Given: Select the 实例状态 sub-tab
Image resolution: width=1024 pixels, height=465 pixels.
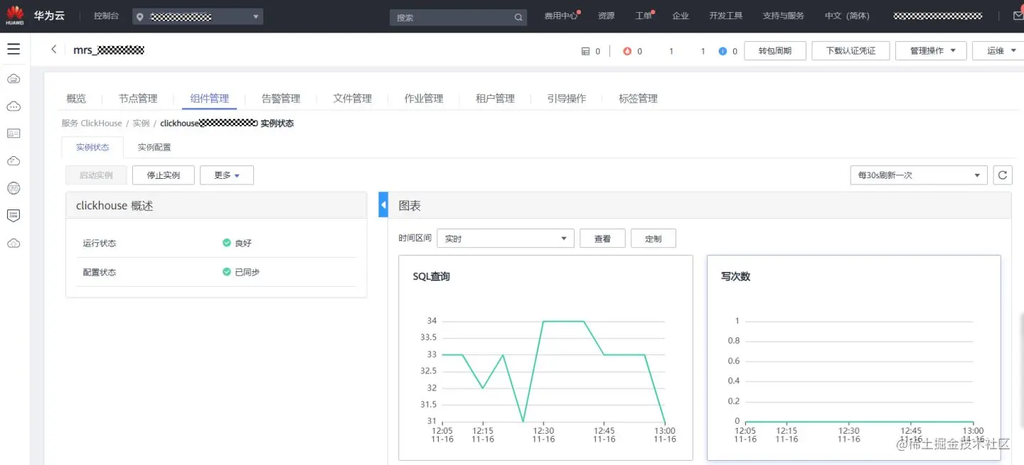Looking at the screenshot, I should click(92, 148).
